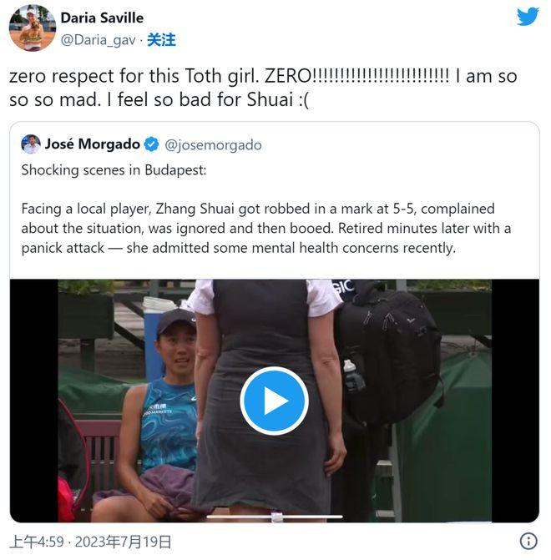
Task: Open the tweet info circle icon
Action: tap(528, 541)
